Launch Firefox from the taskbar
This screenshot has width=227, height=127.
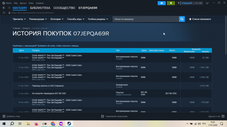coord(36,124)
